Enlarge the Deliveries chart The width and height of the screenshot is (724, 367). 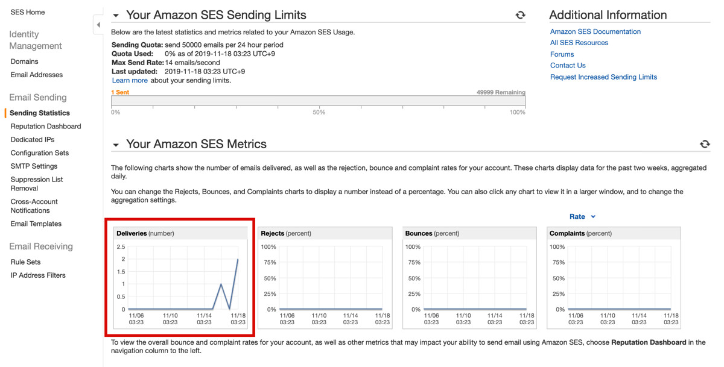(x=180, y=278)
